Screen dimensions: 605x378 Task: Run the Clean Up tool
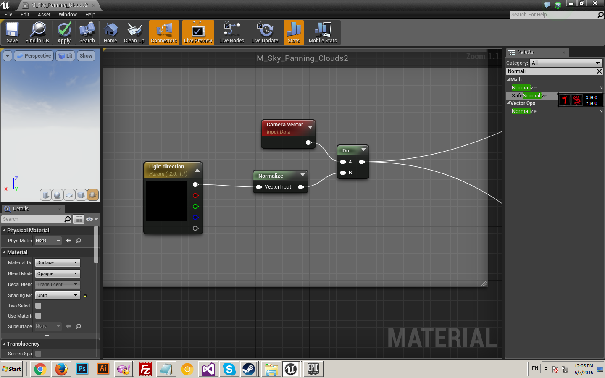(134, 33)
